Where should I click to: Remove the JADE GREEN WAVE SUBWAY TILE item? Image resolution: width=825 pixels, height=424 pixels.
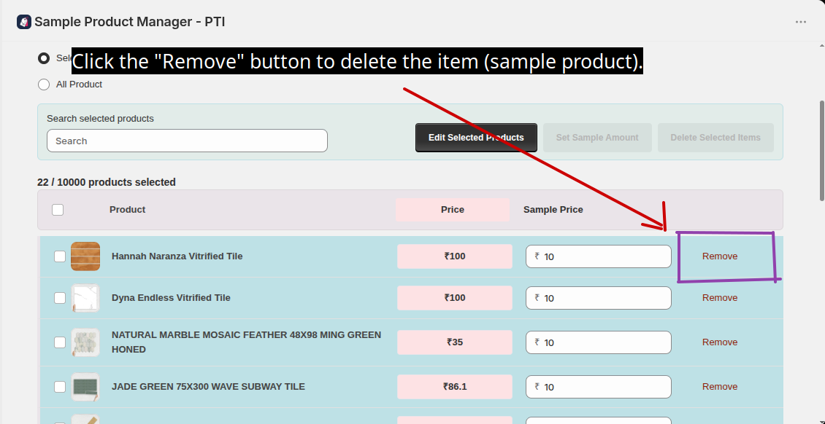(720, 387)
